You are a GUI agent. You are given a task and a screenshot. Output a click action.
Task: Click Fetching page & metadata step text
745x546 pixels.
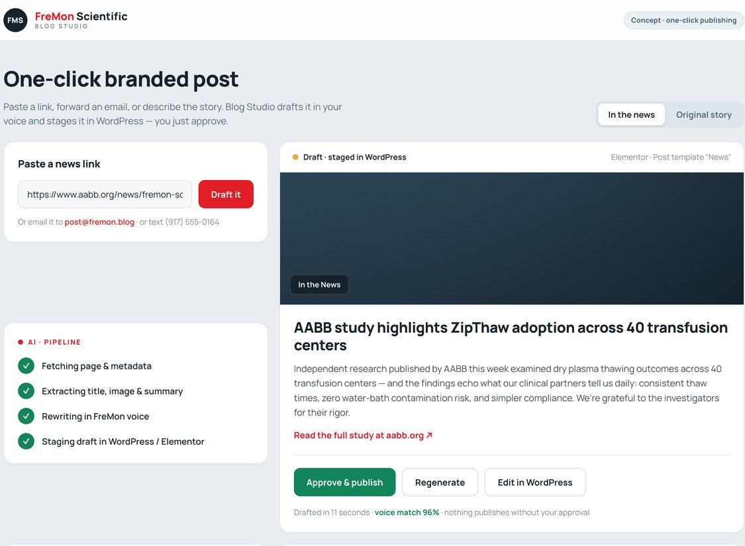pyautogui.click(x=97, y=366)
